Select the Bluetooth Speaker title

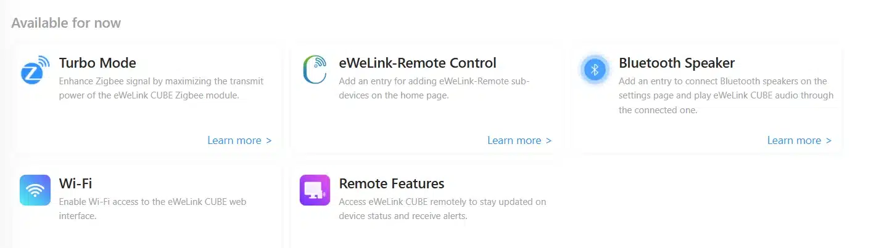coord(677,63)
